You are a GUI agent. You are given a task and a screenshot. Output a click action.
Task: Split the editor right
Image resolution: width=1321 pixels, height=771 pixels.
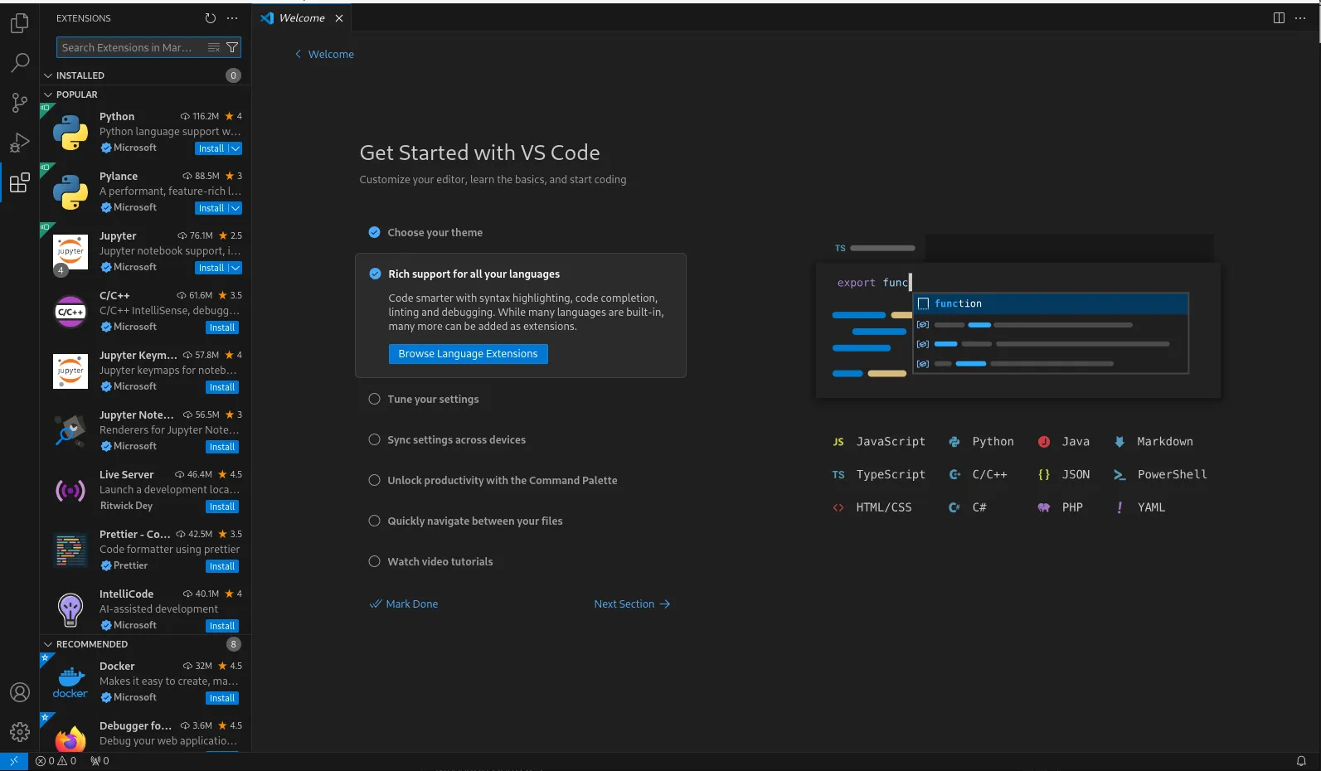[1279, 18]
